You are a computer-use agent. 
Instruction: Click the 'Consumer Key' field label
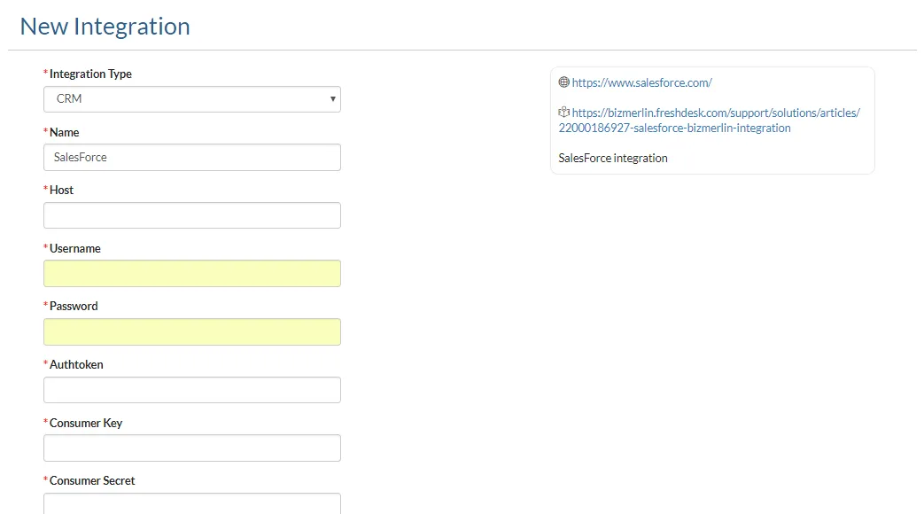86,423
